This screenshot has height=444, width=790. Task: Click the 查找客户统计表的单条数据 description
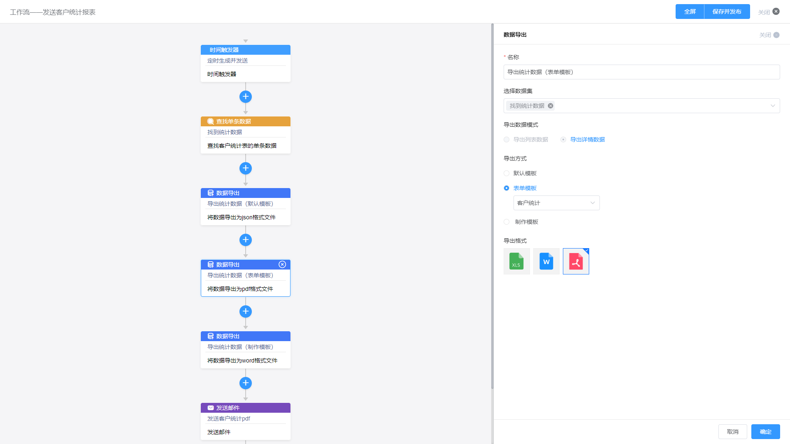242,146
